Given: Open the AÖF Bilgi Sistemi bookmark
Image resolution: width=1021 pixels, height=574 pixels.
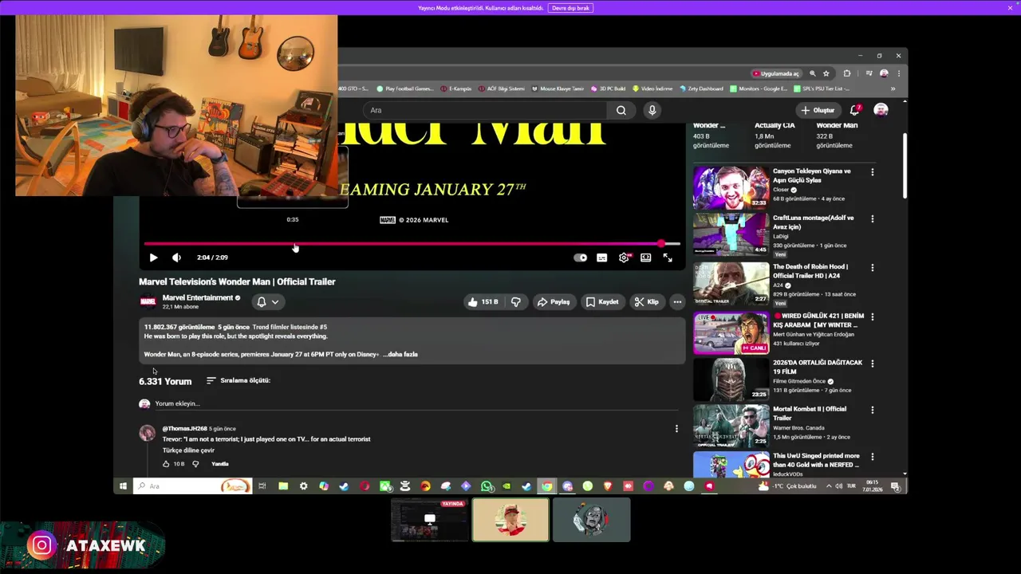Looking at the screenshot, I should pos(502,88).
